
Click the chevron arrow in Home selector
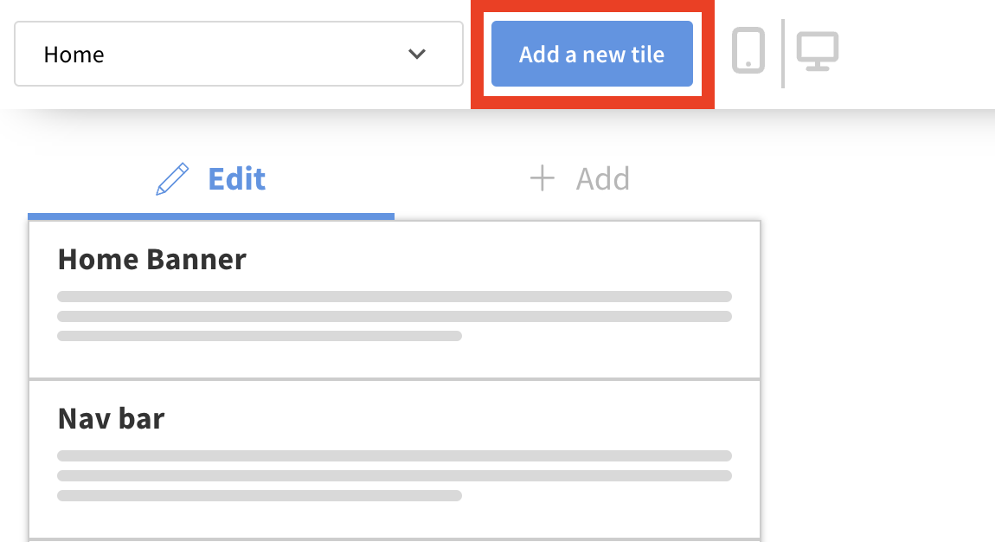pyautogui.click(x=417, y=54)
